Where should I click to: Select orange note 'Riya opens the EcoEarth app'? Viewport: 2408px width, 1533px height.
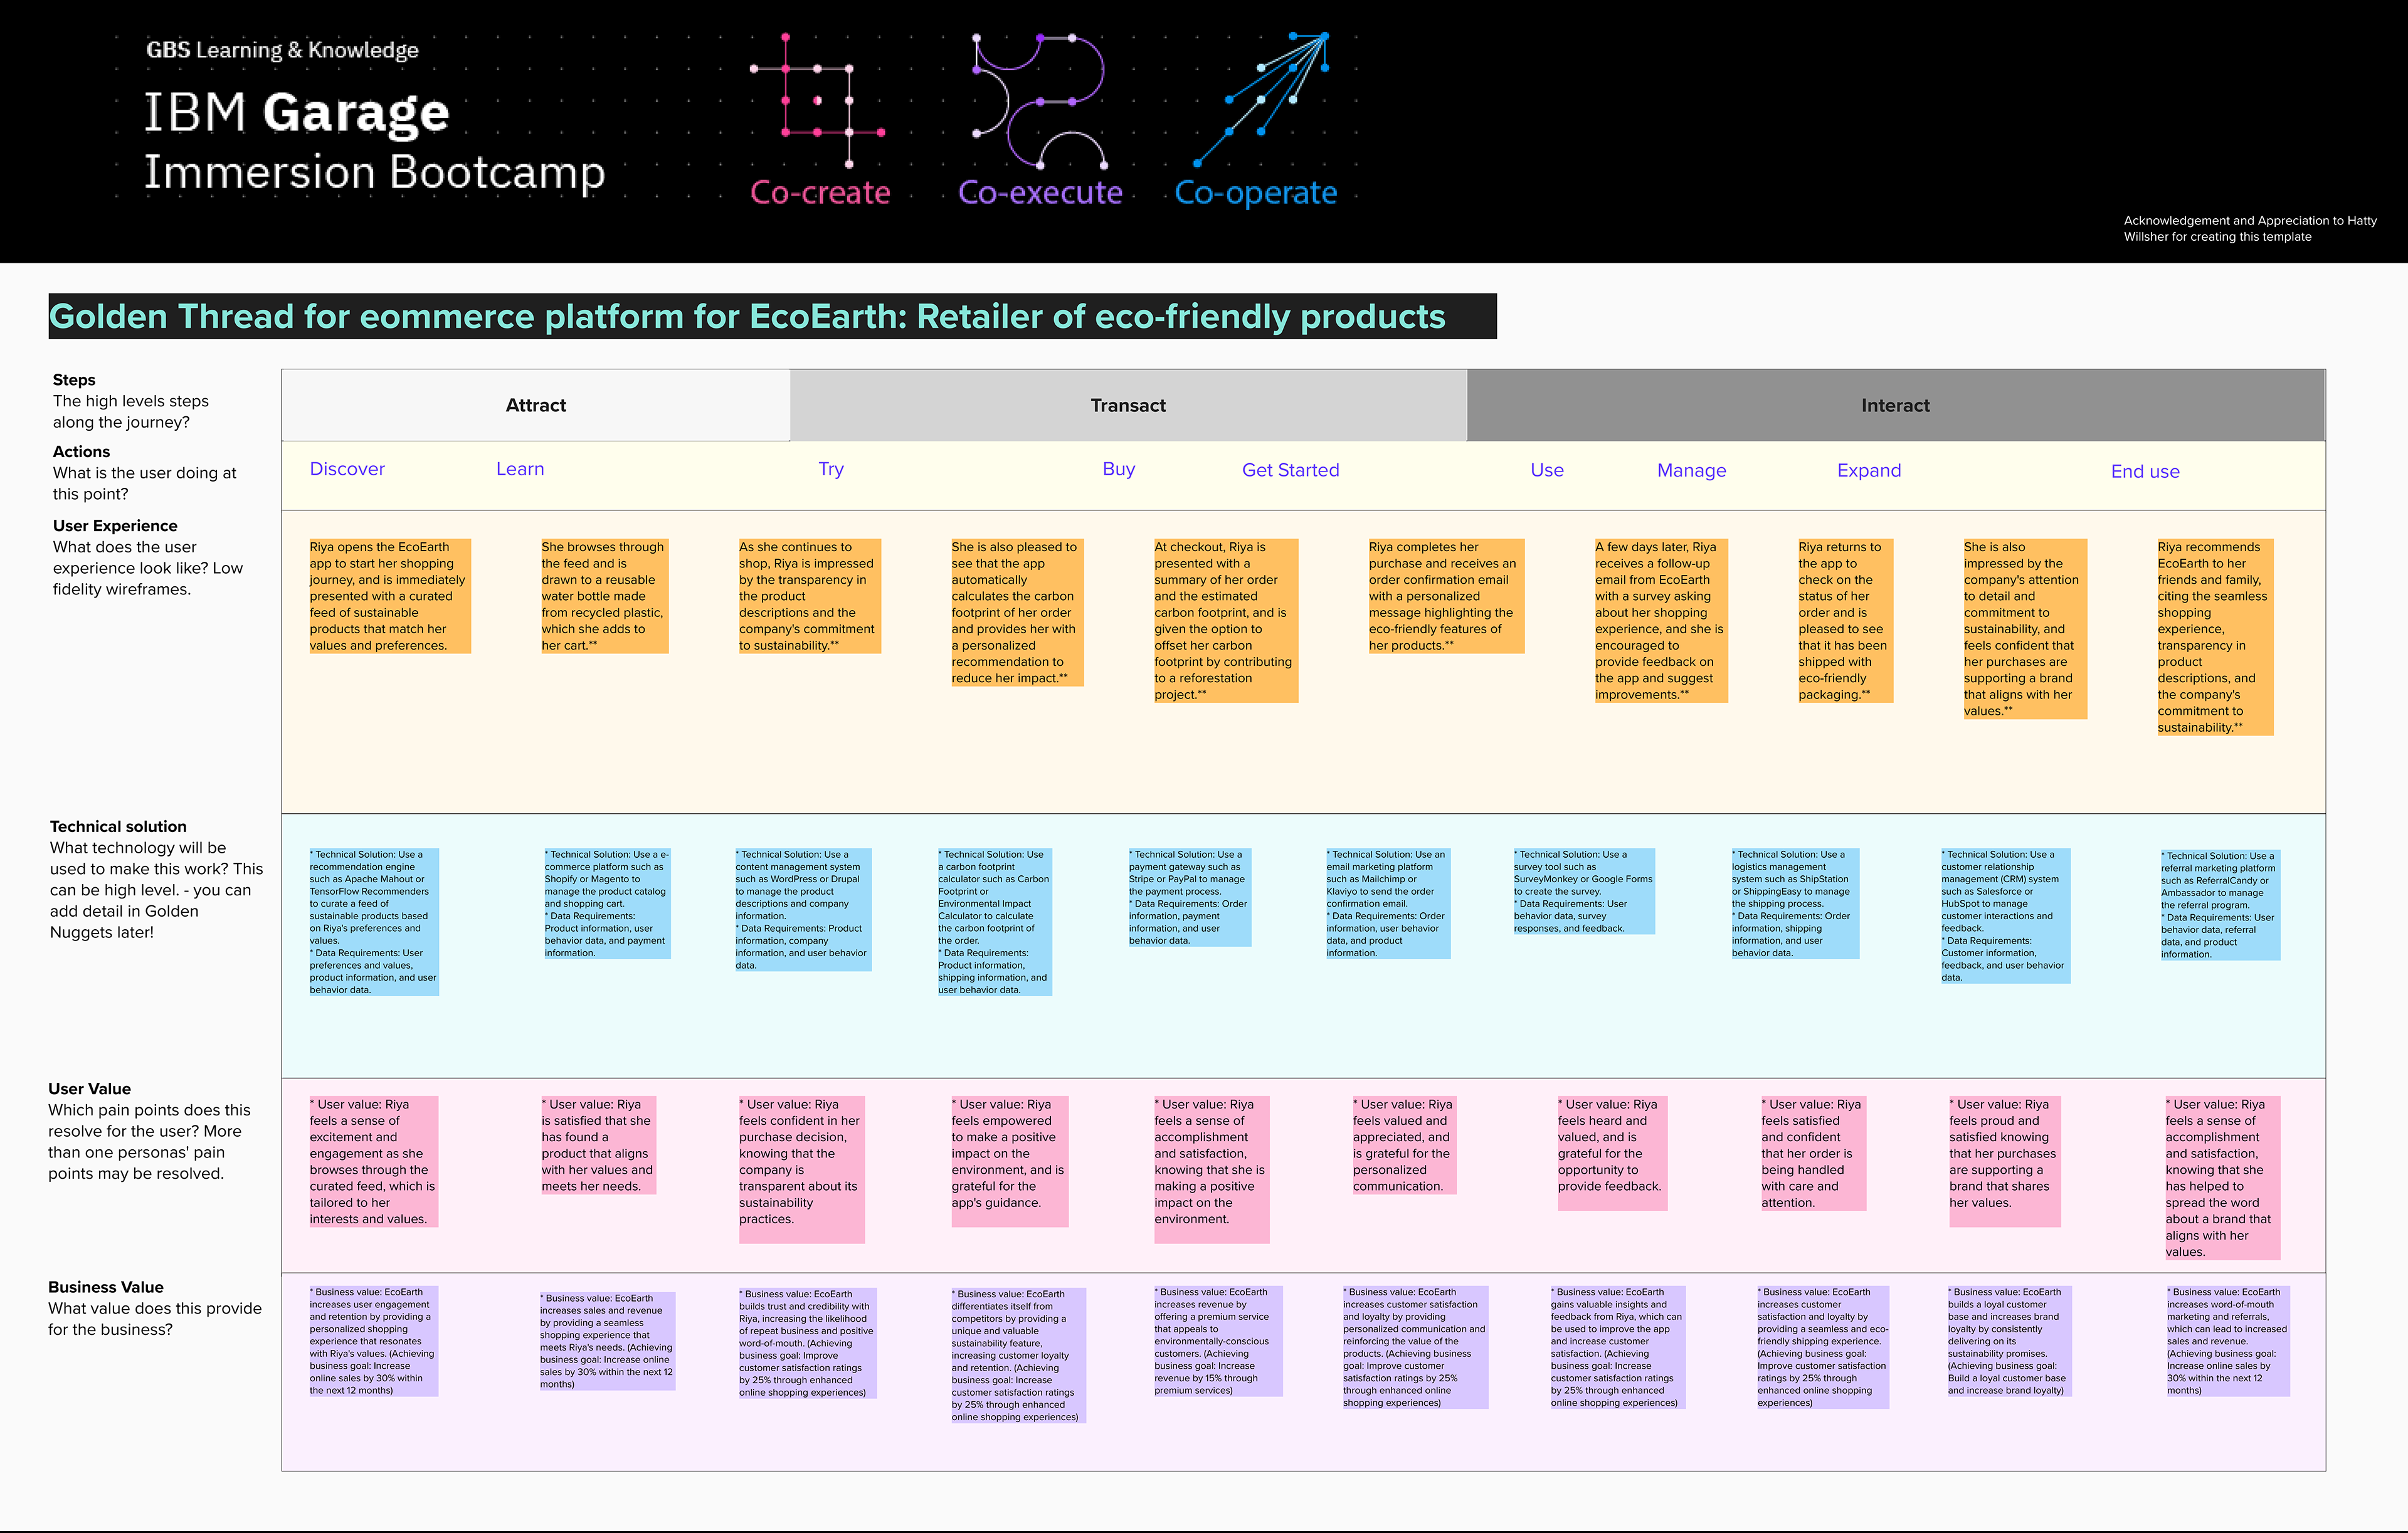(x=389, y=596)
